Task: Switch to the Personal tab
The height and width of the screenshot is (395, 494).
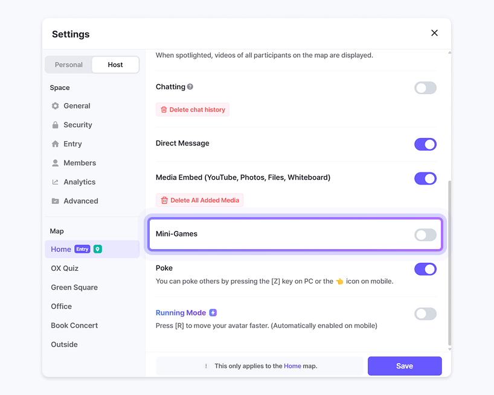Action: click(69, 65)
